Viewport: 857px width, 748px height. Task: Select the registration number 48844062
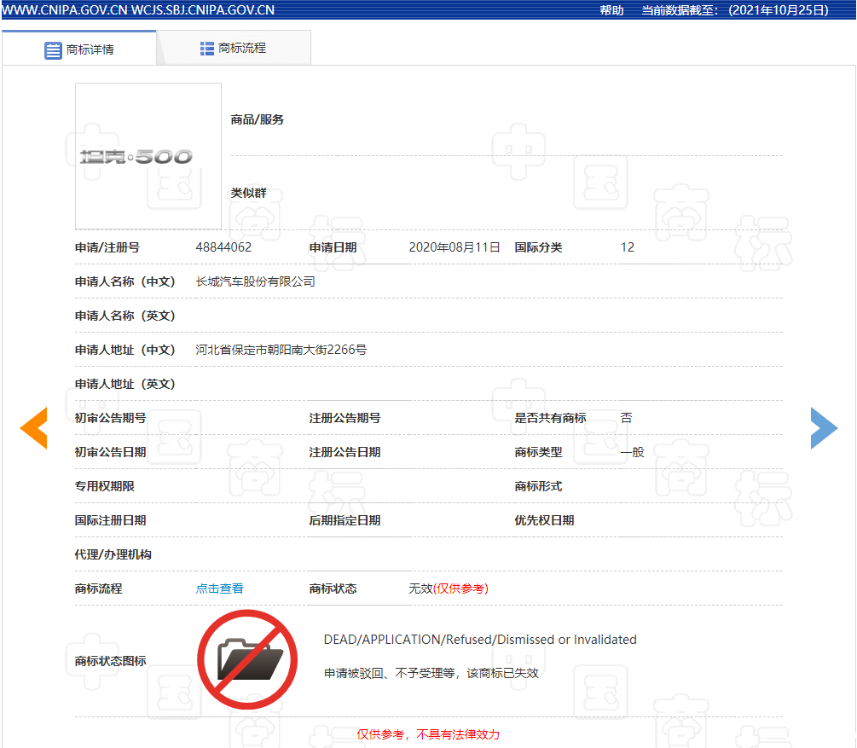click(223, 247)
